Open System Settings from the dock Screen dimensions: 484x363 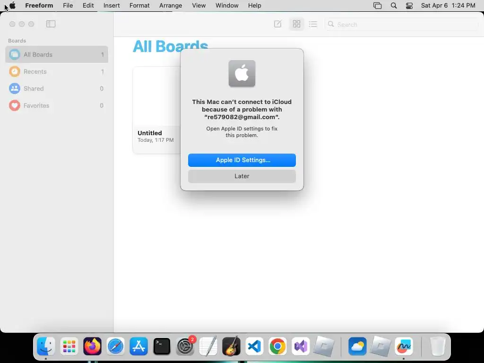tap(185, 346)
